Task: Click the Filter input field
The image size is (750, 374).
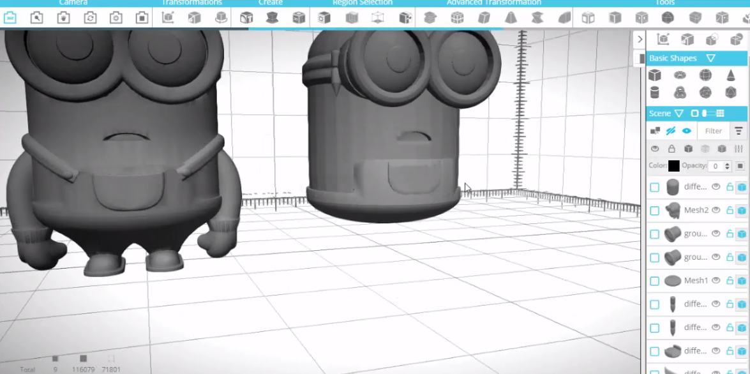Action: point(714,131)
